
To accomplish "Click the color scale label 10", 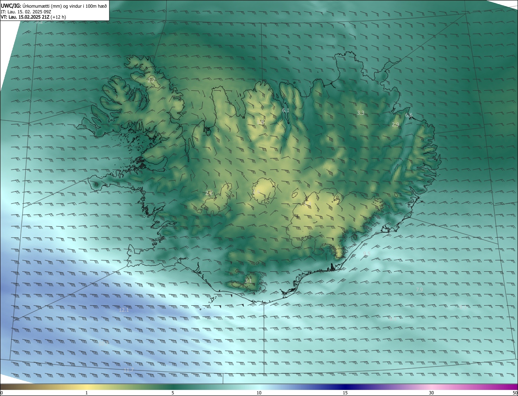I will 259,393.
